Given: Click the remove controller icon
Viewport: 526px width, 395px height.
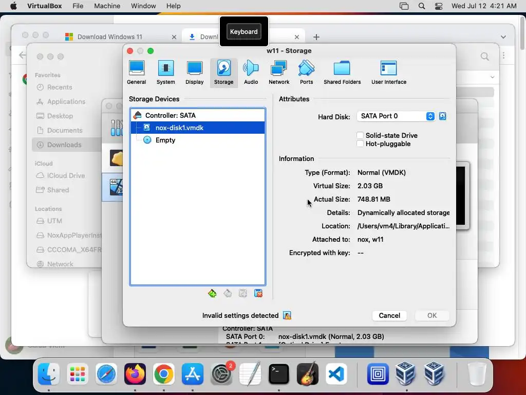Looking at the screenshot, I should [x=228, y=294].
